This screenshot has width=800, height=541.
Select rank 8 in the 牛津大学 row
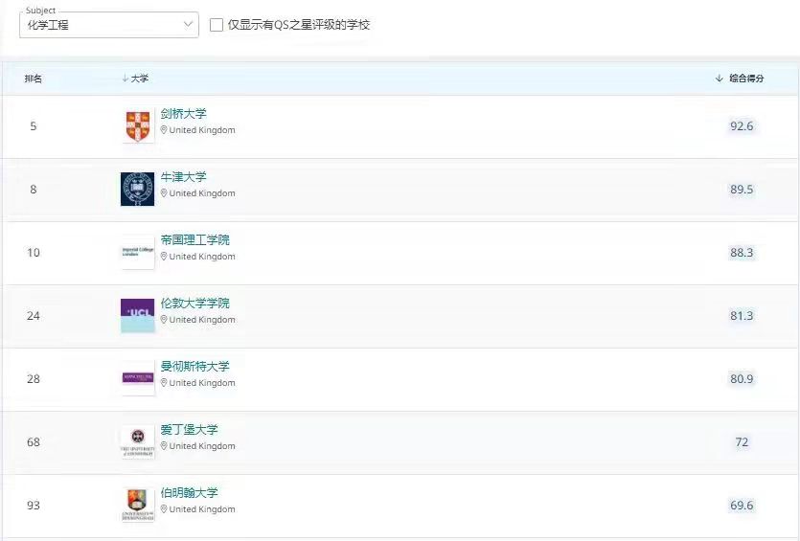[34, 190]
